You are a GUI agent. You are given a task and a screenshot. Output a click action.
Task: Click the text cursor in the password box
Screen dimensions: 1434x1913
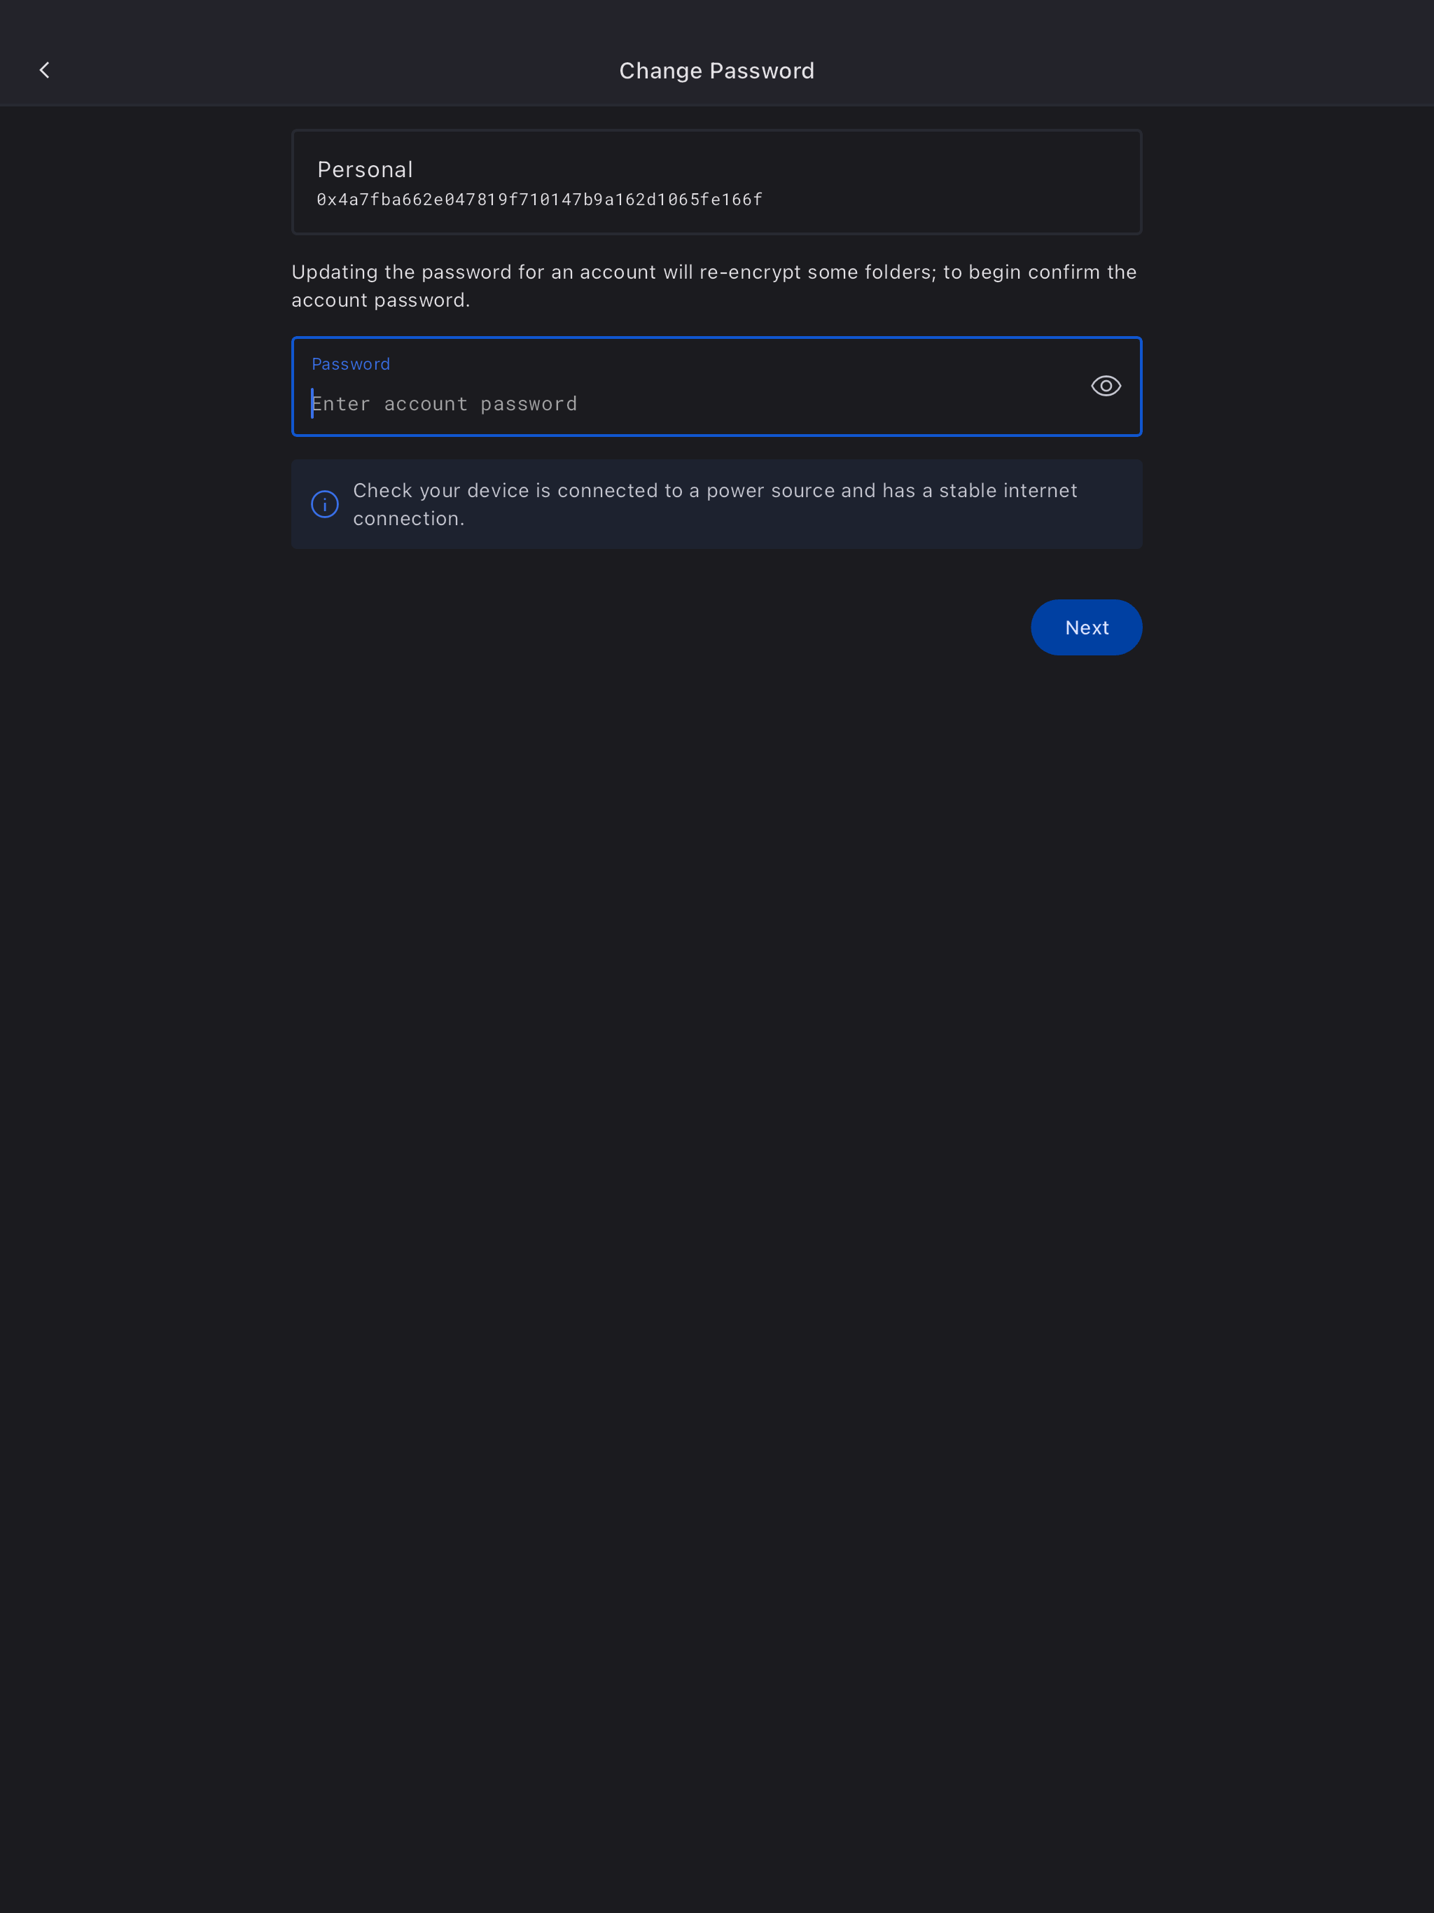pos(312,404)
